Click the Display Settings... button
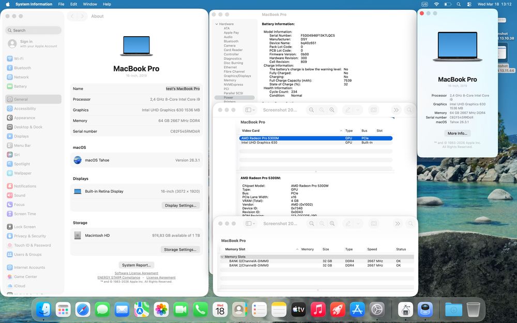This screenshot has height=323, width=517. tap(180, 205)
